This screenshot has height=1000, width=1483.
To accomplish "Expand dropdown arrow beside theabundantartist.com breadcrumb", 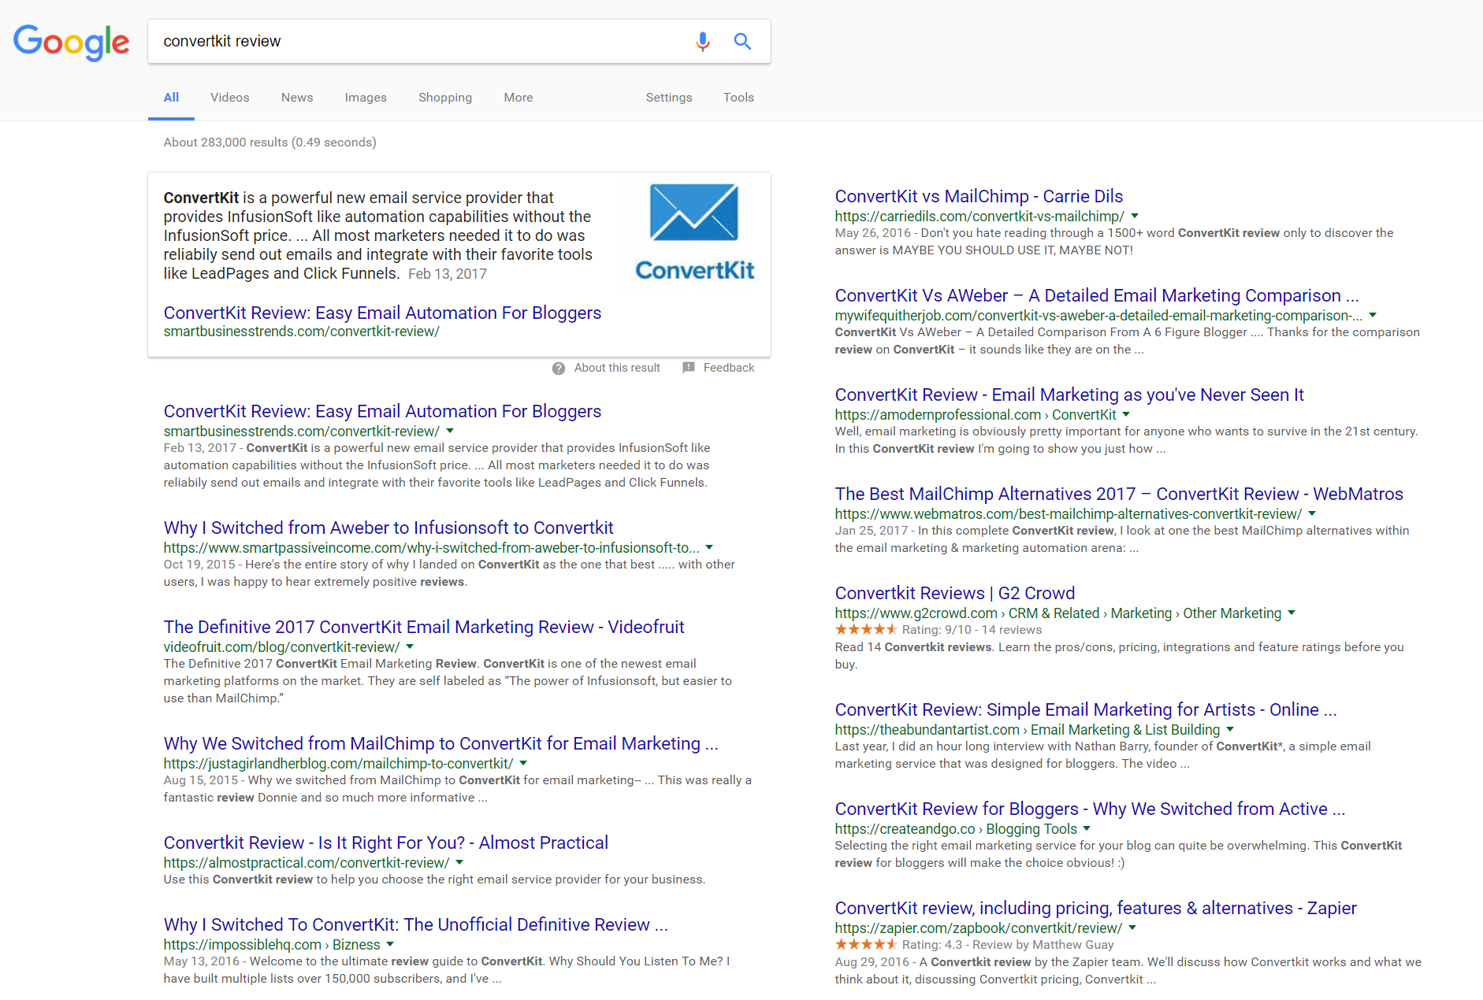I will pyautogui.click(x=1230, y=730).
